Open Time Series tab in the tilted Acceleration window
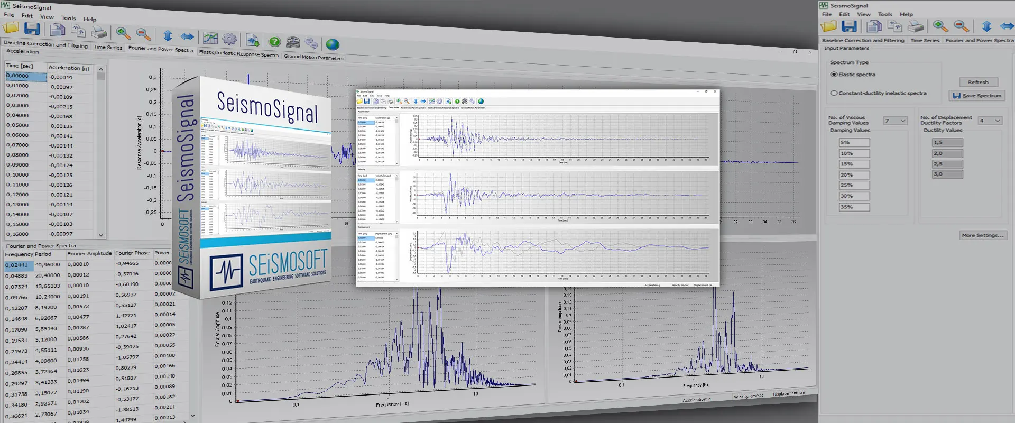 (108, 47)
